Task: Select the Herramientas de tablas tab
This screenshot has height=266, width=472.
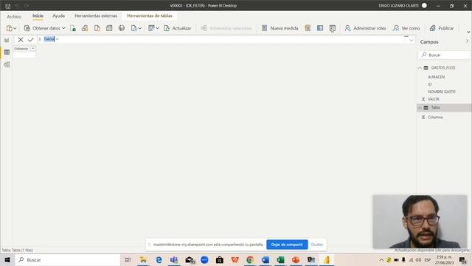Action: tap(150, 16)
